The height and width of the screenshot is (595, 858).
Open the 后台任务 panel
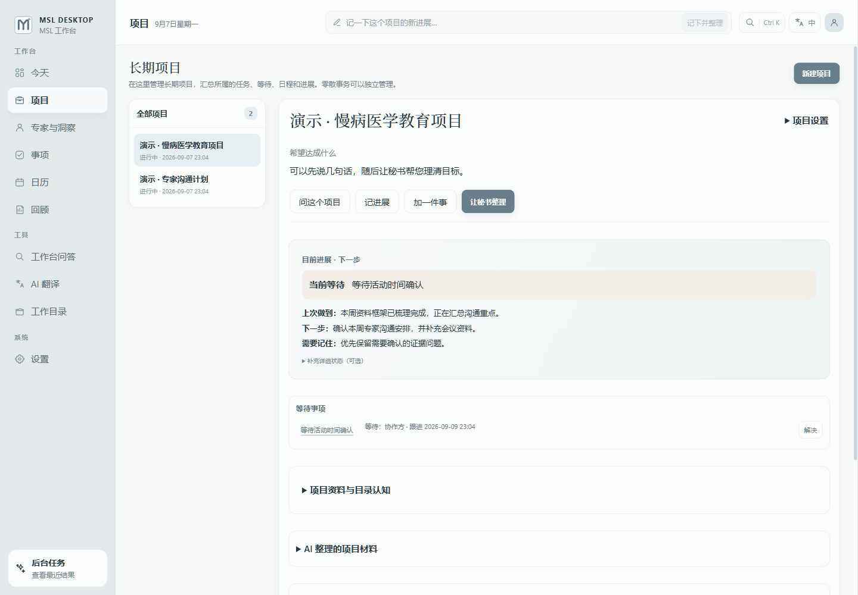[x=58, y=568]
